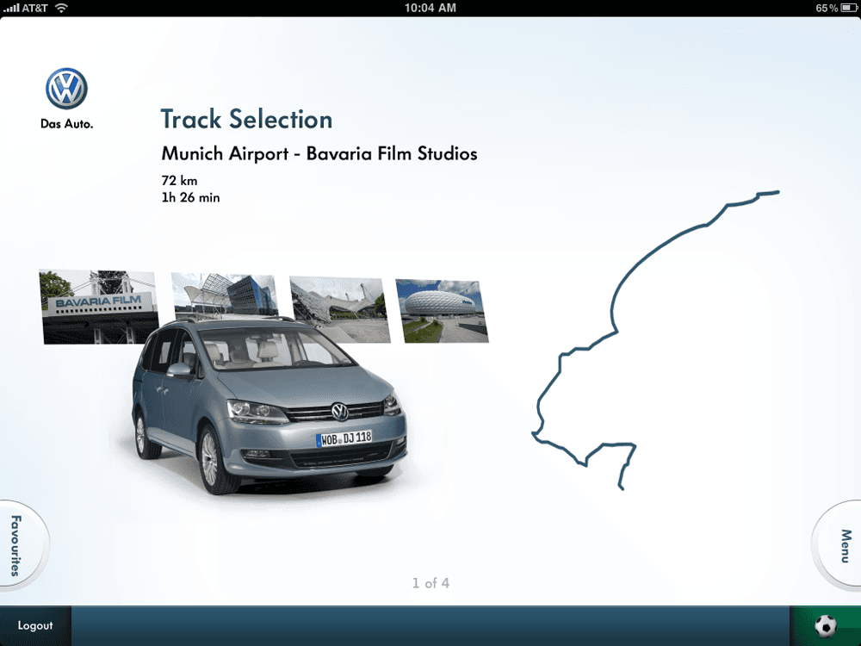Tap the Wi-Fi icon in status bar
The image size is (861, 646).
[61, 8]
